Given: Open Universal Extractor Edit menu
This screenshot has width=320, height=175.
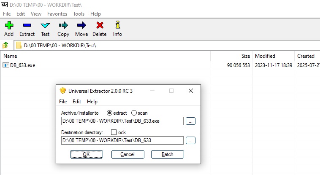Looking at the screenshot, I should tap(77, 101).
